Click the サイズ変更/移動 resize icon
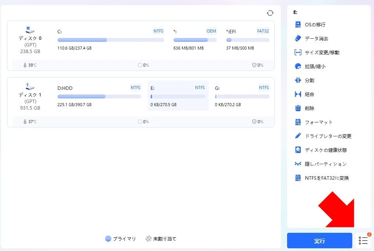The image size is (374, 251). (x=298, y=52)
